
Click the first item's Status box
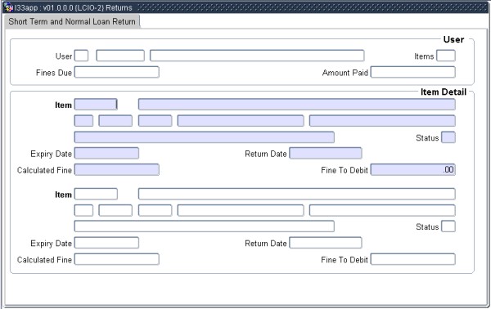point(448,137)
